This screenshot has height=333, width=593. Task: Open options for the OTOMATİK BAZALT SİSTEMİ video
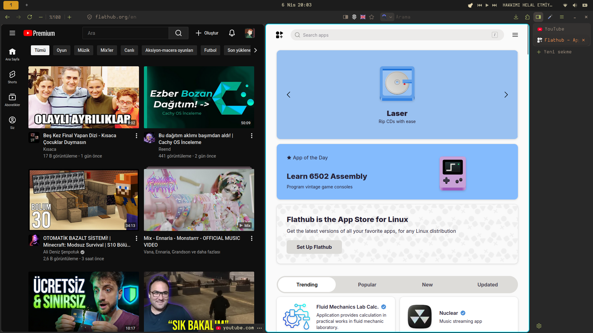pyautogui.click(x=137, y=238)
